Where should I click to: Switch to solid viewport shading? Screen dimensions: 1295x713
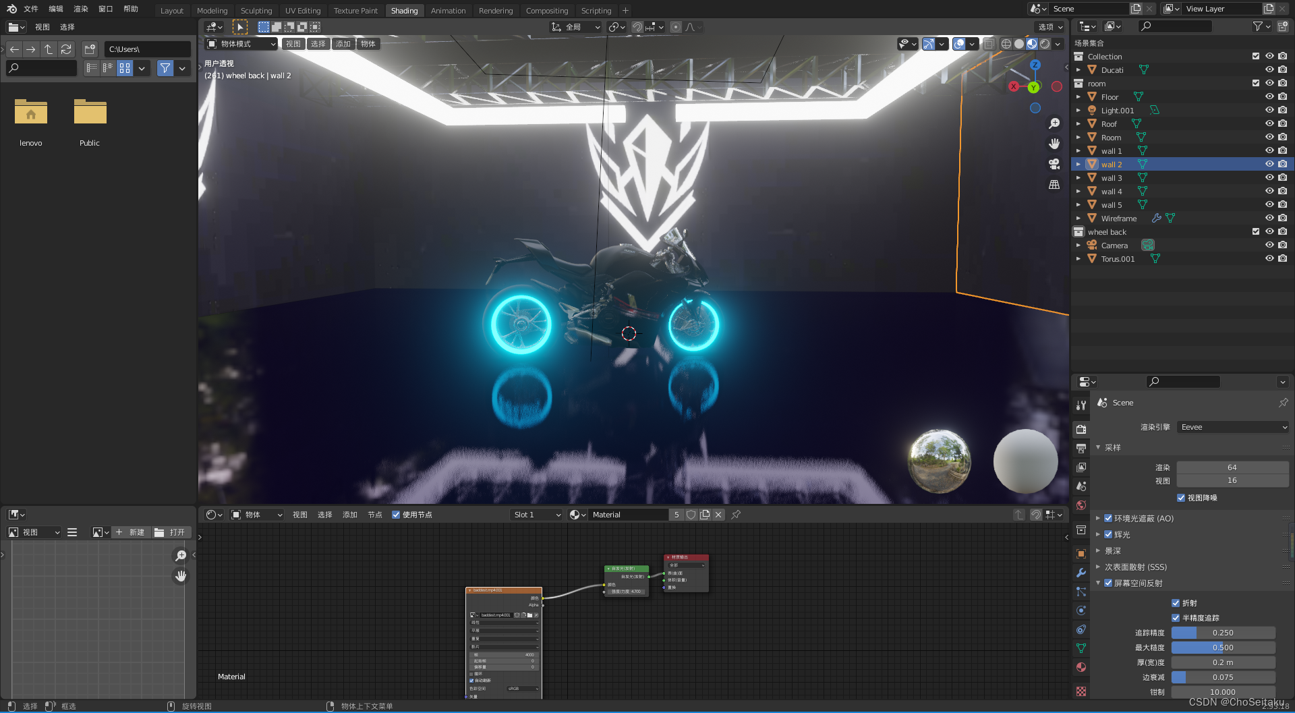point(1019,44)
